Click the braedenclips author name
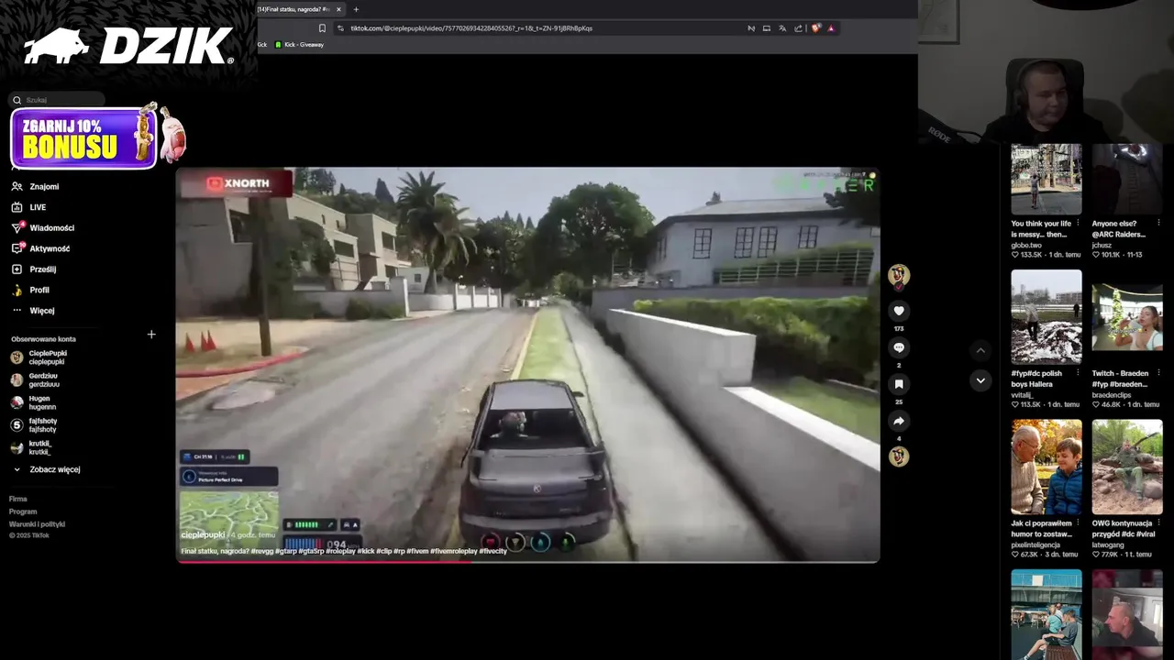This screenshot has height=660, width=1174. [1113, 395]
